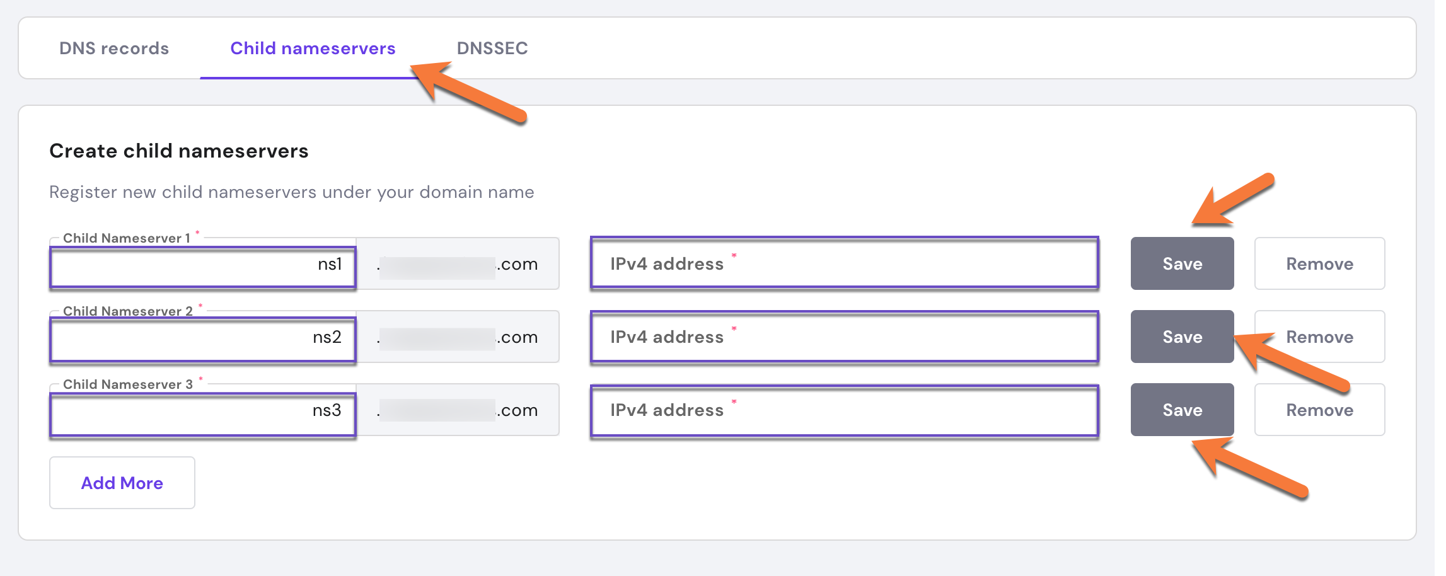This screenshot has height=576, width=1446.
Task: Save Child Nameserver 1
Action: tap(1182, 263)
